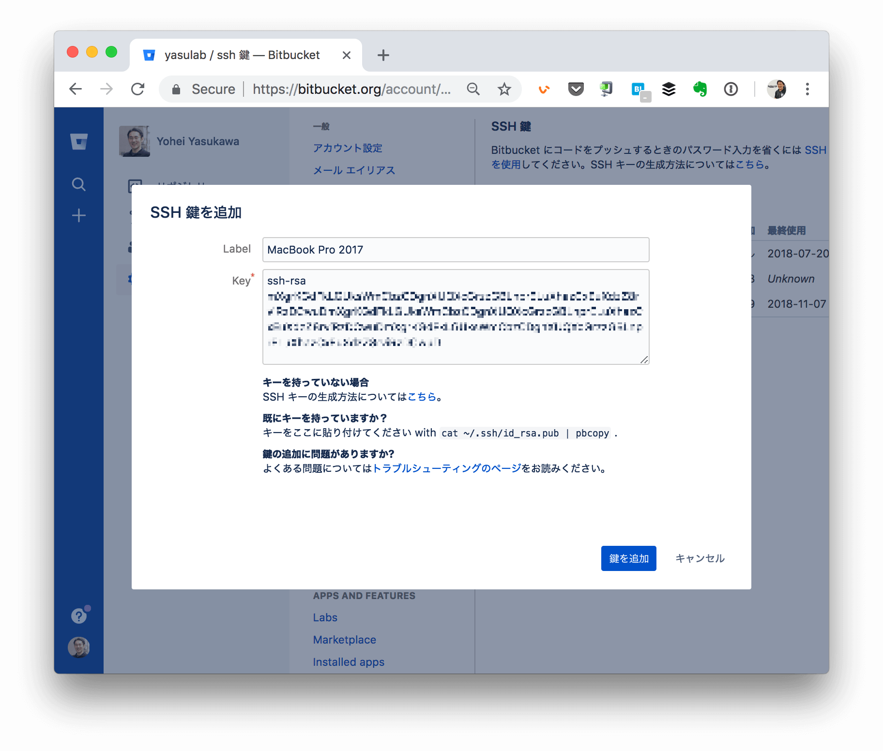Open トラブルシューティングのページ link
883x751 pixels.
coord(447,468)
